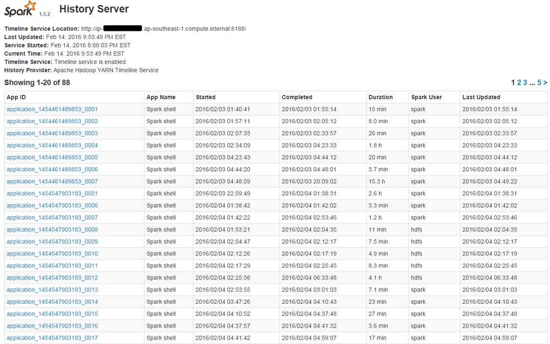This screenshot has width=550, height=344.
Task: Open application_1454461489853_0006
Action: (x=52, y=170)
